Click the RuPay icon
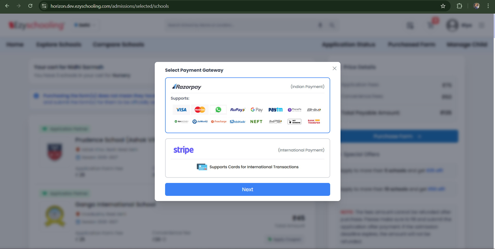The height and width of the screenshot is (249, 495). [238, 110]
